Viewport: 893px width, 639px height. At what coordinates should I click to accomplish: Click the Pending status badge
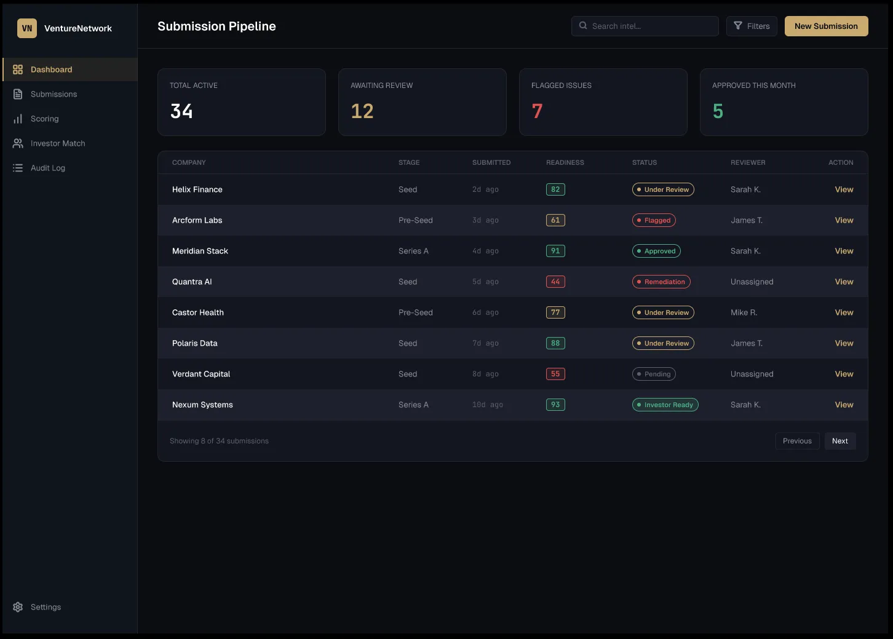(x=654, y=374)
